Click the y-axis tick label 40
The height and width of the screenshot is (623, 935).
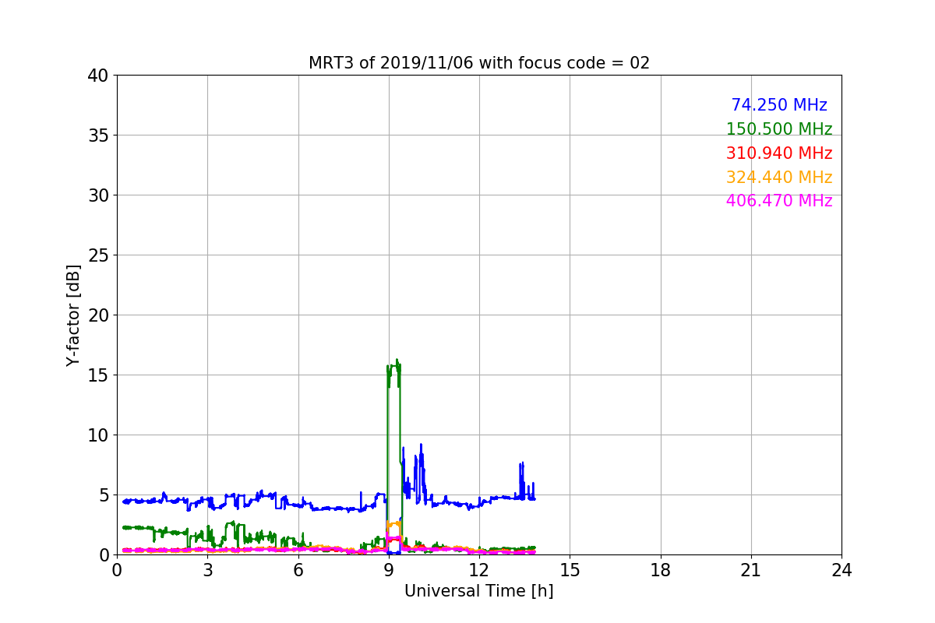[x=99, y=76]
